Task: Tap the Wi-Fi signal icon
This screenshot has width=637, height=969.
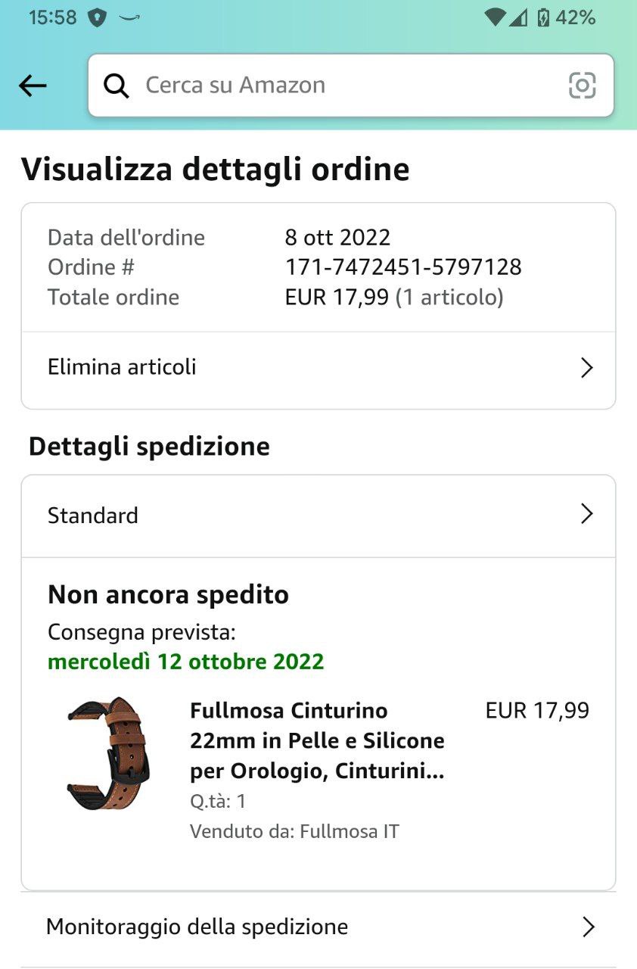Action: coord(495,17)
